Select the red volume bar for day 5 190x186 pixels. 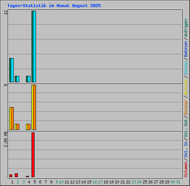(33, 155)
